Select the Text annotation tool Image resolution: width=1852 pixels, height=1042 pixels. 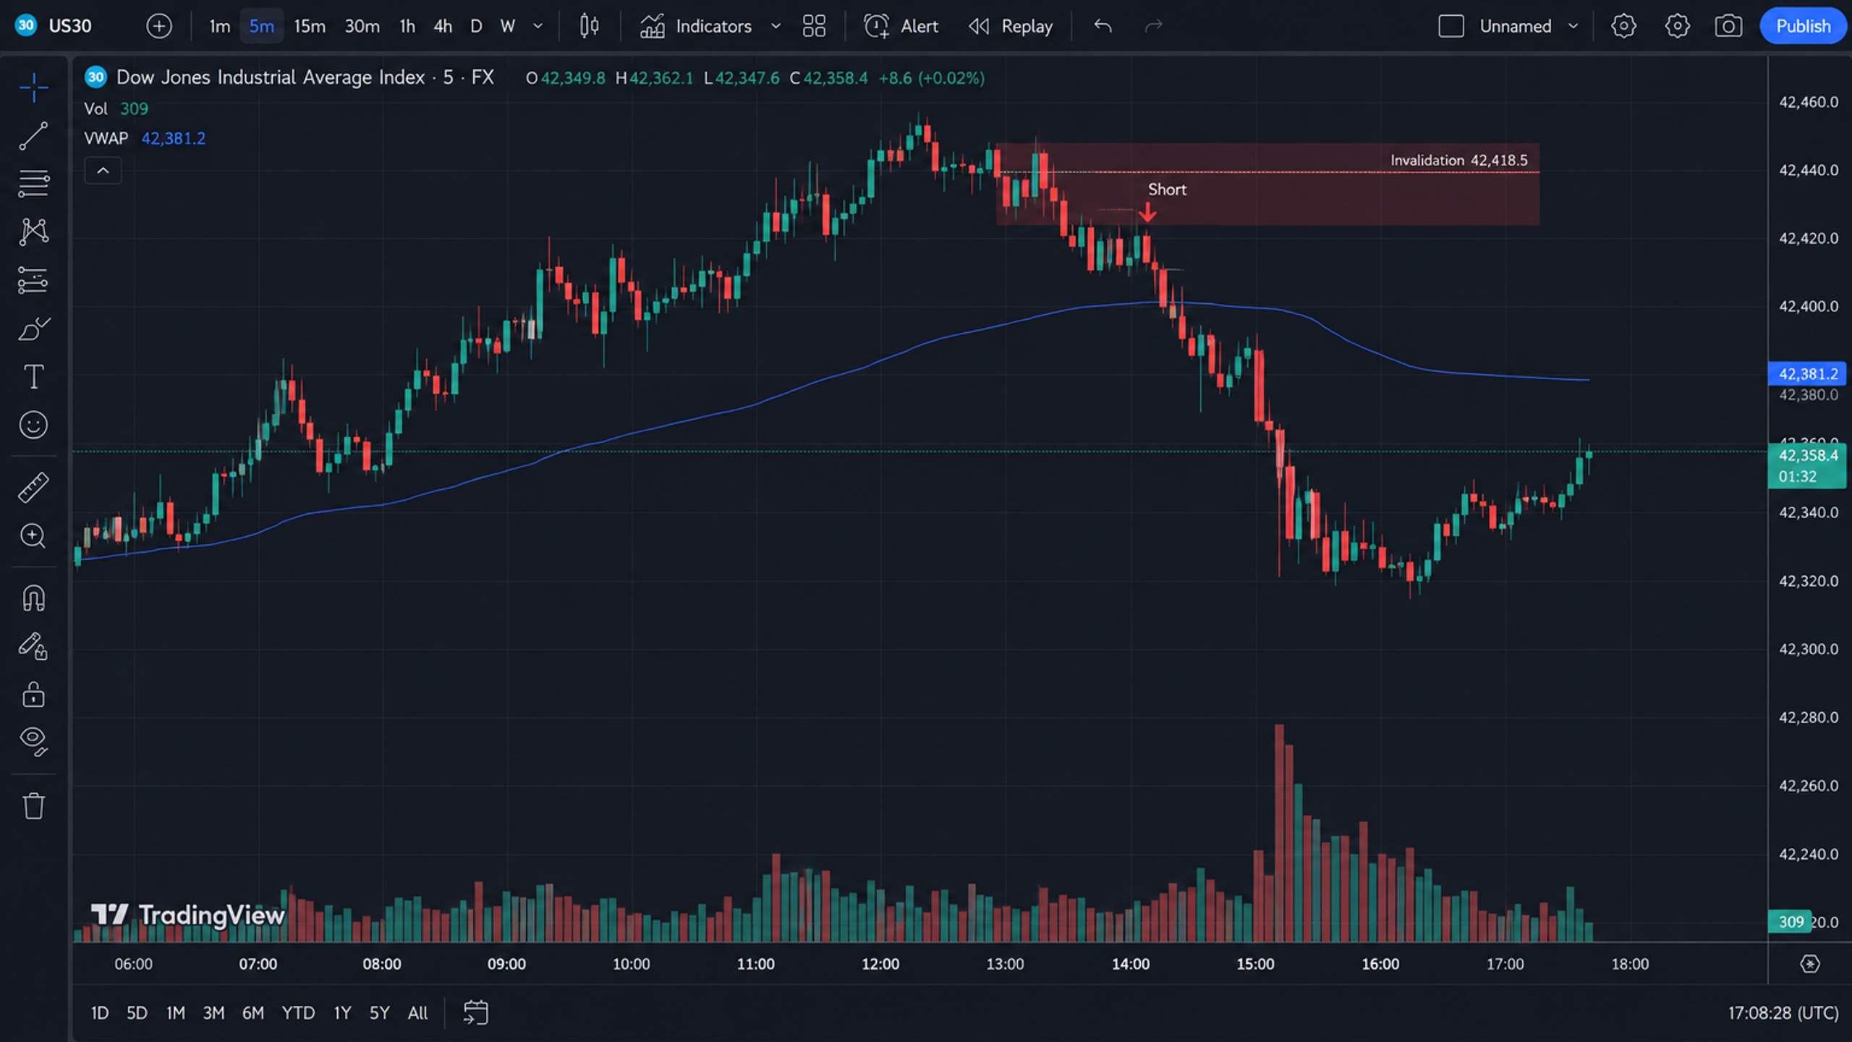(33, 376)
